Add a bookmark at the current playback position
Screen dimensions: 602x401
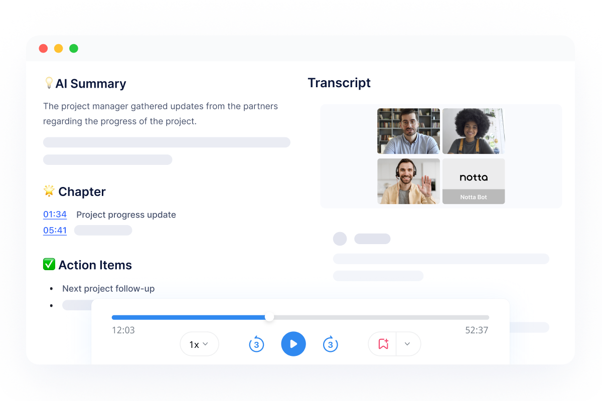click(x=382, y=344)
